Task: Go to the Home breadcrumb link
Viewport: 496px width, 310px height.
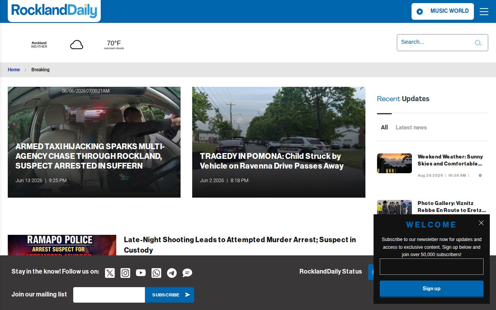Action: coord(14,70)
